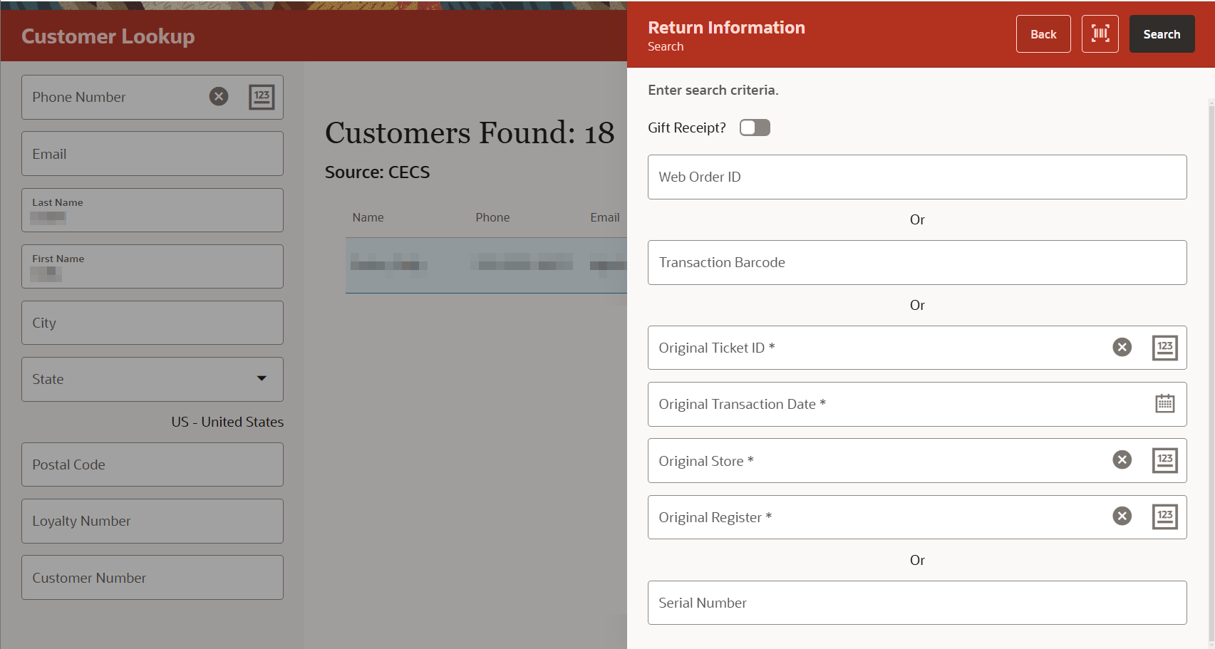Clear the Phone Number field
The height and width of the screenshot is (649, 1215).
coord(219,96)
